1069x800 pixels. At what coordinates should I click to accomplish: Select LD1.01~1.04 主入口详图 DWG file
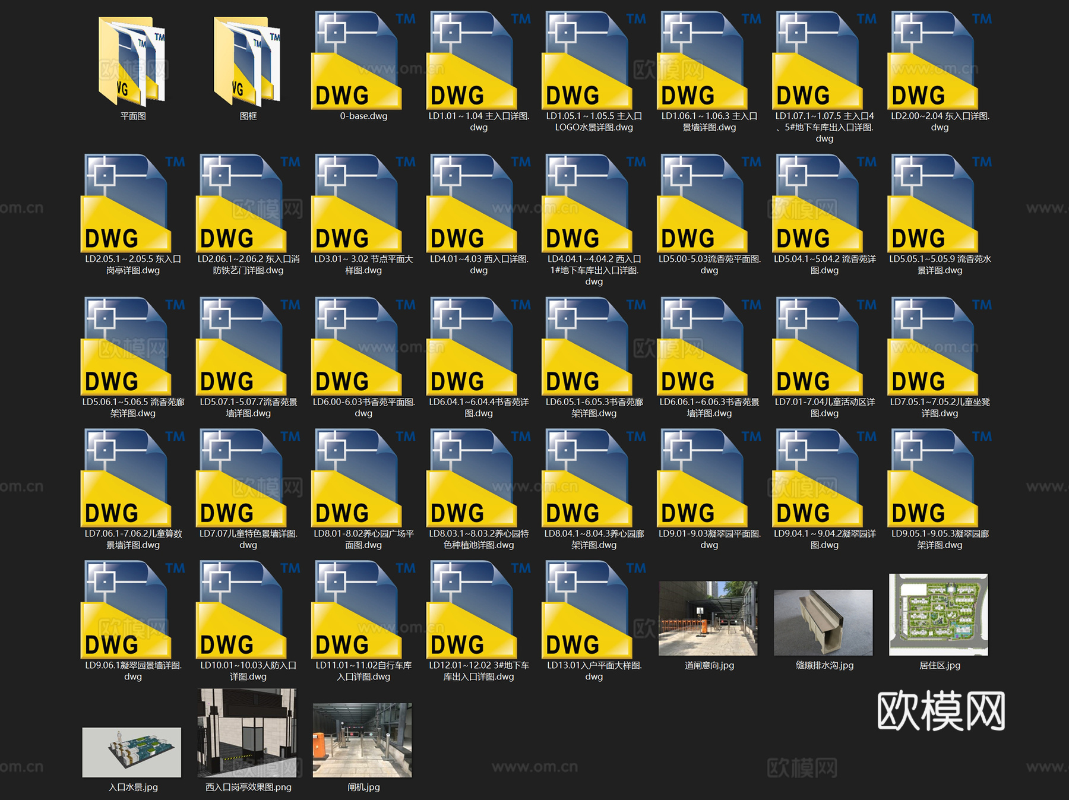pos(472,62)
